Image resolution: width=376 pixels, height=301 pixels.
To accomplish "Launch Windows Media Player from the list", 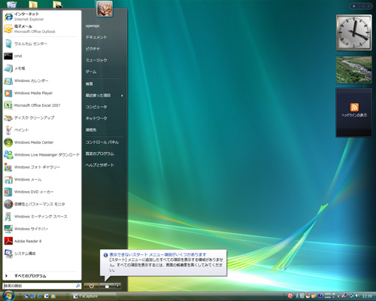I will [x=42, y=93].
